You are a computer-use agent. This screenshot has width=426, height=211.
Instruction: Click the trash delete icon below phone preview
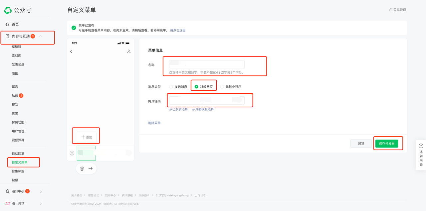pos(82,168)
